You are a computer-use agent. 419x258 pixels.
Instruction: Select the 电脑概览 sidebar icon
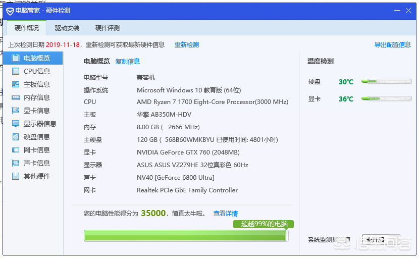(16, 58)
